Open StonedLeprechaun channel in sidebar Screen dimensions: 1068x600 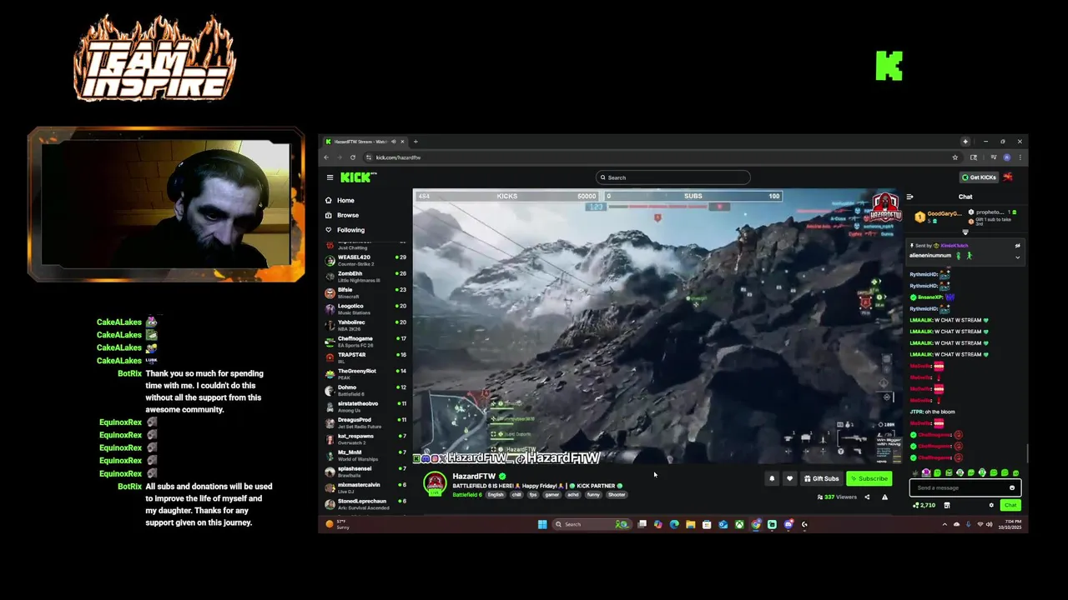(365, 504)
